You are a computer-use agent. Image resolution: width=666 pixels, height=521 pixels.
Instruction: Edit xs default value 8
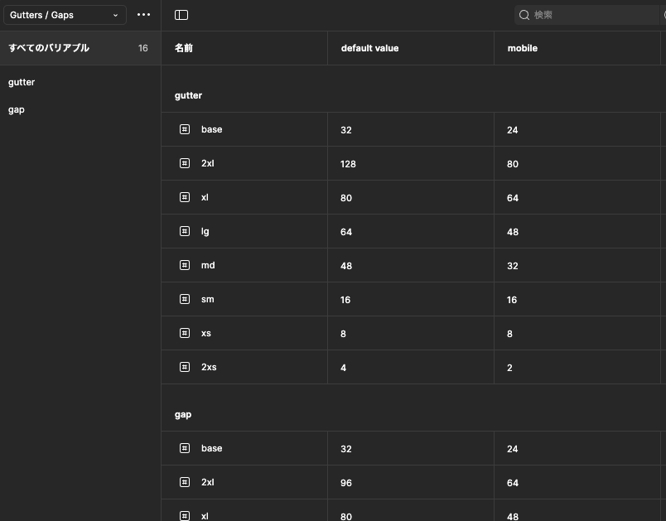(343, 334)
